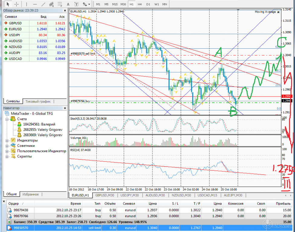Open the GBPUSD,M30 chart tab
Viewport: 295px width, 232px height.
pos(105,195)
